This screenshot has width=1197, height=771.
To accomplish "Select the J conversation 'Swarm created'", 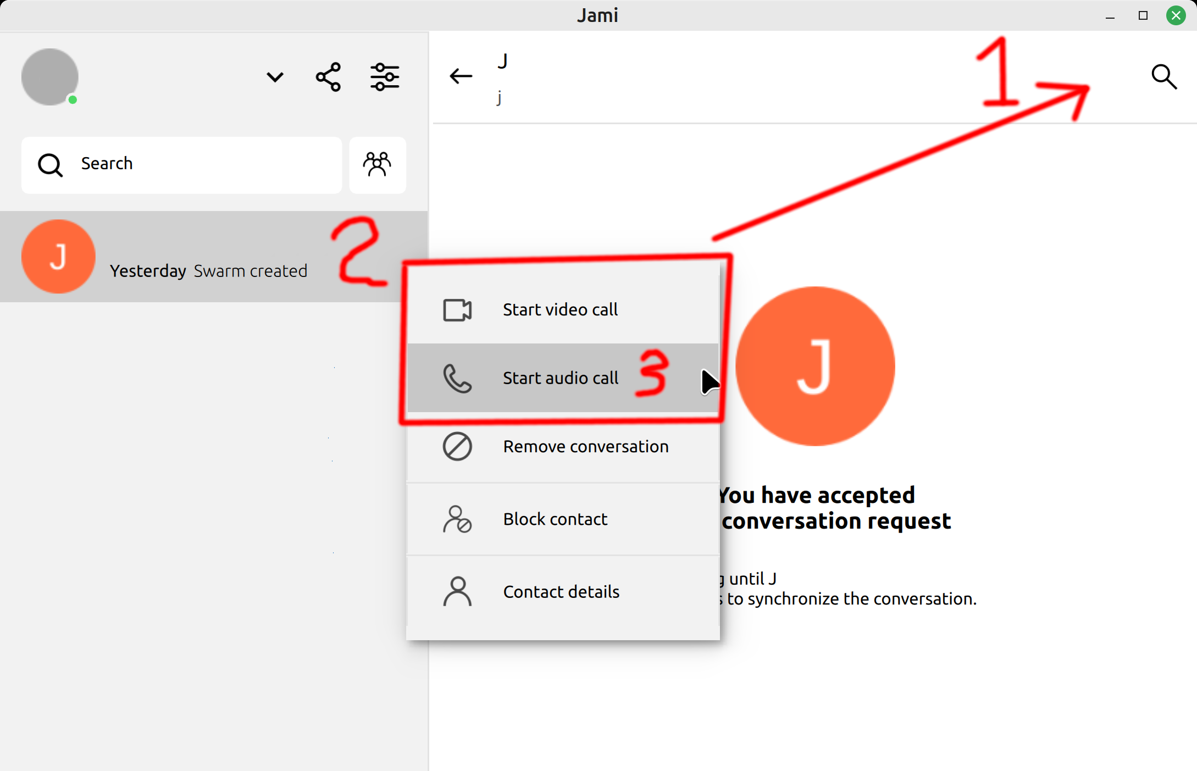I will click(x=214, y=257).
